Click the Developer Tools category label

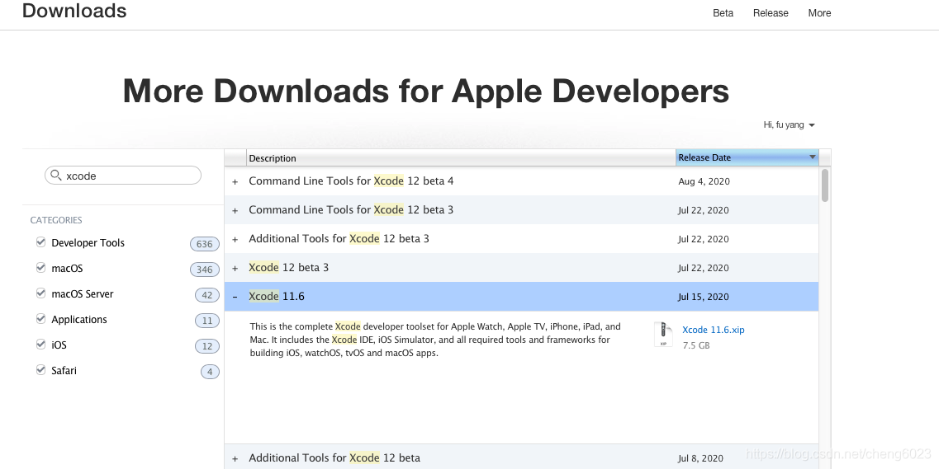[88, 242]
